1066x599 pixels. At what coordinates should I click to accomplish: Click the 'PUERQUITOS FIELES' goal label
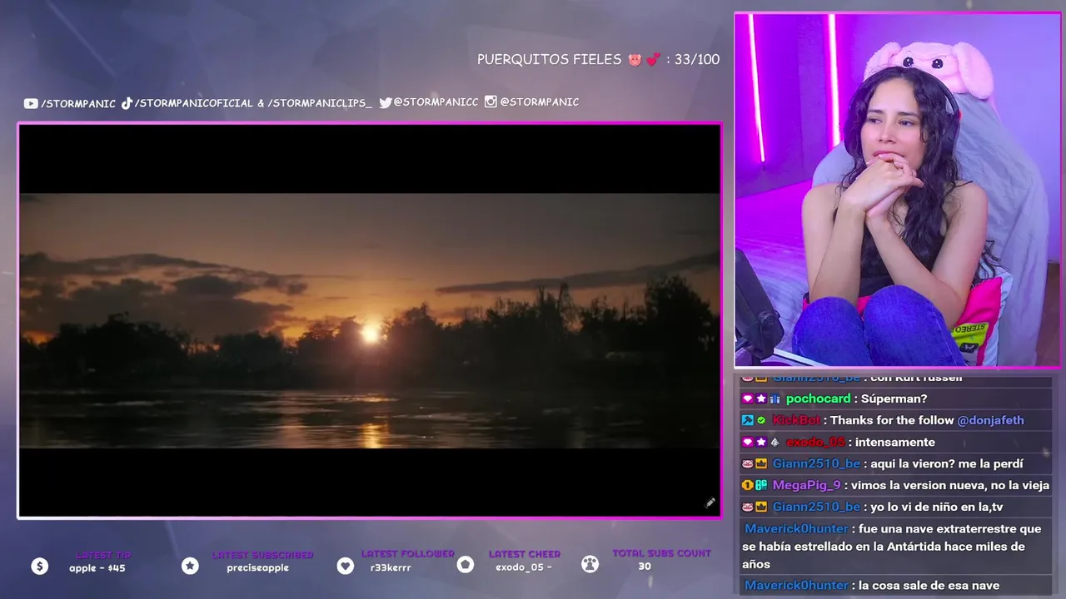tap(550, 60)
